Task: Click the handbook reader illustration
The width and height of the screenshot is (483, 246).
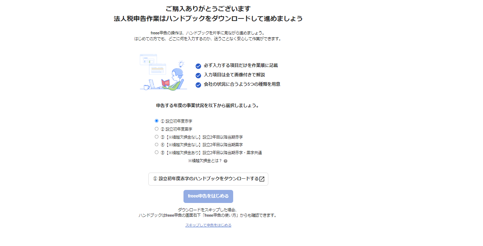Action: 163,72
